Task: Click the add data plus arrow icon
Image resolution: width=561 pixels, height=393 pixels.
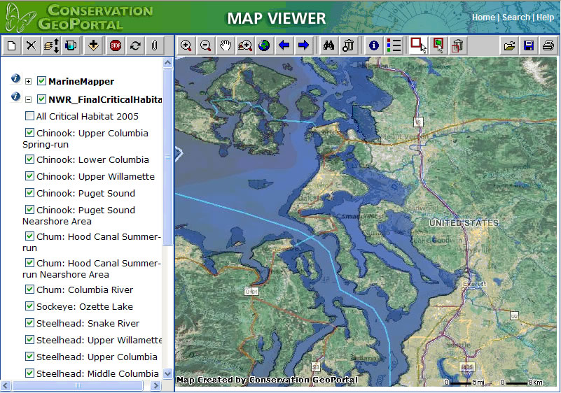Action: (93, 45)
